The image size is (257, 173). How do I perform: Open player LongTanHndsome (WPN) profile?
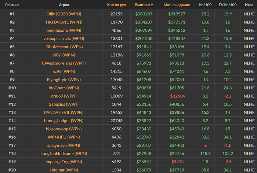(64, 153)
